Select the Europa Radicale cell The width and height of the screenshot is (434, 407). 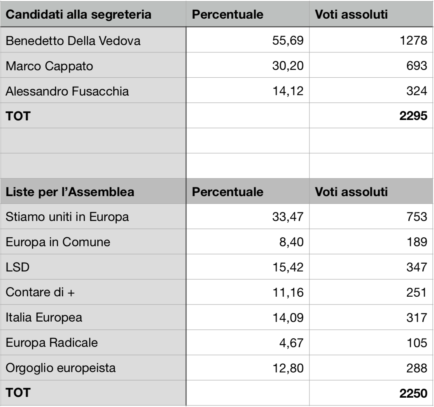coord(93,343)
